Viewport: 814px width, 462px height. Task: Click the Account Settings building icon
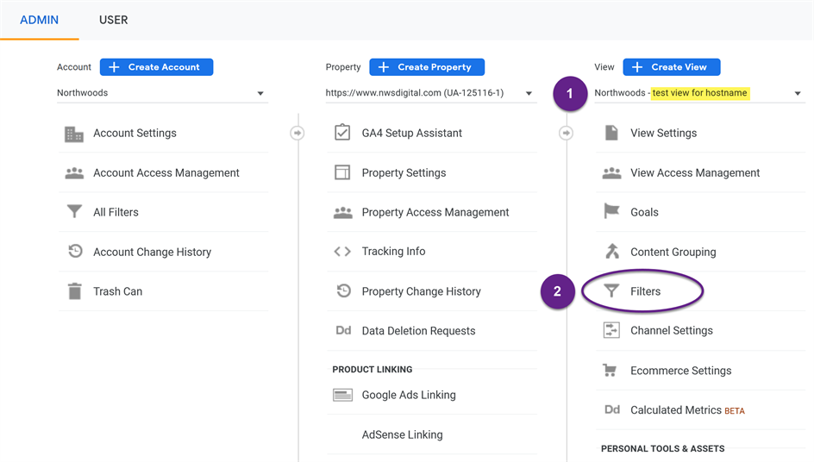coord(74,134)
